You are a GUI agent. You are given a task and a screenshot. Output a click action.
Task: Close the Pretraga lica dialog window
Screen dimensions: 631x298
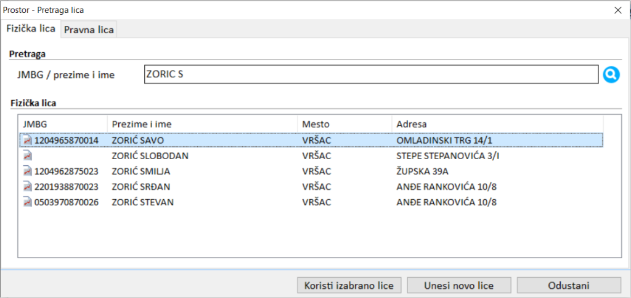617,10
